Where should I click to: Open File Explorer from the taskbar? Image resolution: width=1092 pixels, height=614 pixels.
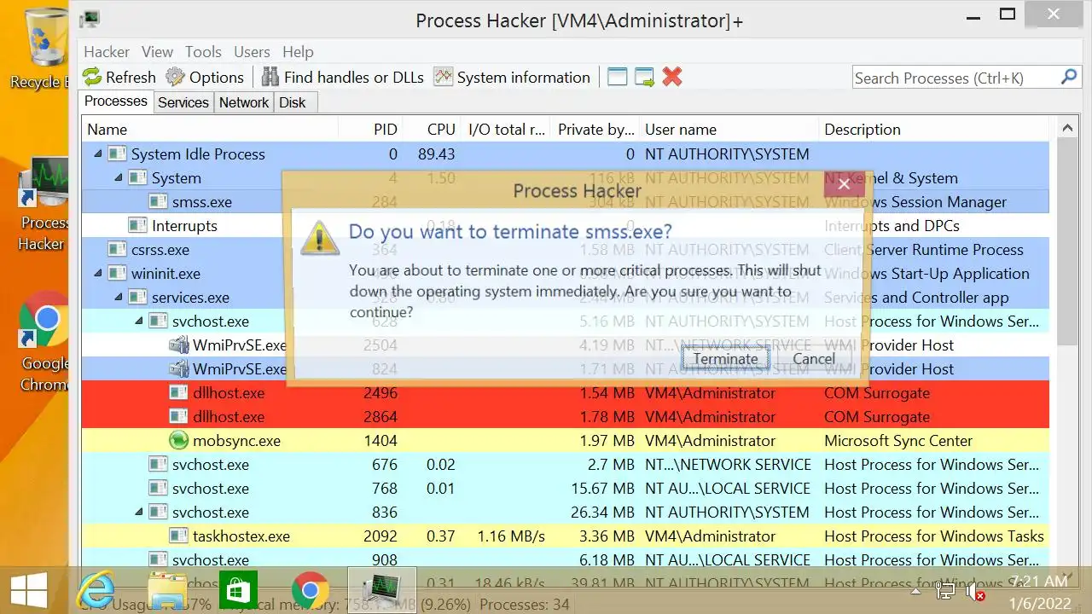point(168,590)
